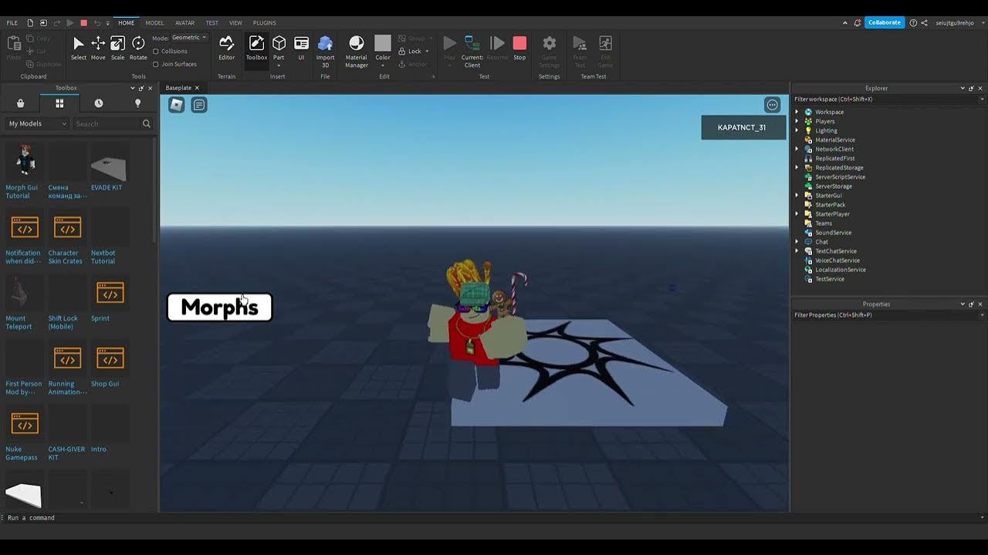This screenshot has width=988, height=555.
Task: Enable the Collisions checkbox
Action: [156, 52]
